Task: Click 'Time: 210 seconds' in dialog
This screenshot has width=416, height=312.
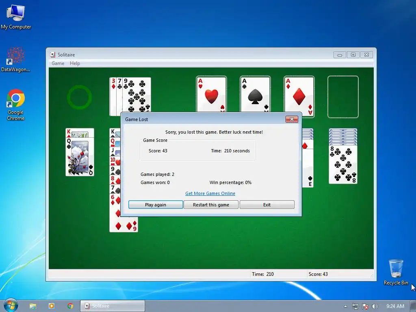Action: click(230, 151)
